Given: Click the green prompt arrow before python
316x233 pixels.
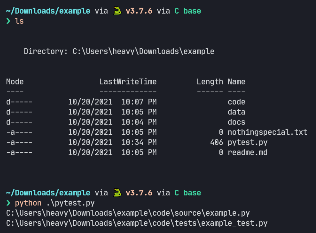Looking at the screenshot, I should pyautogui.click(x=8, y=203).
